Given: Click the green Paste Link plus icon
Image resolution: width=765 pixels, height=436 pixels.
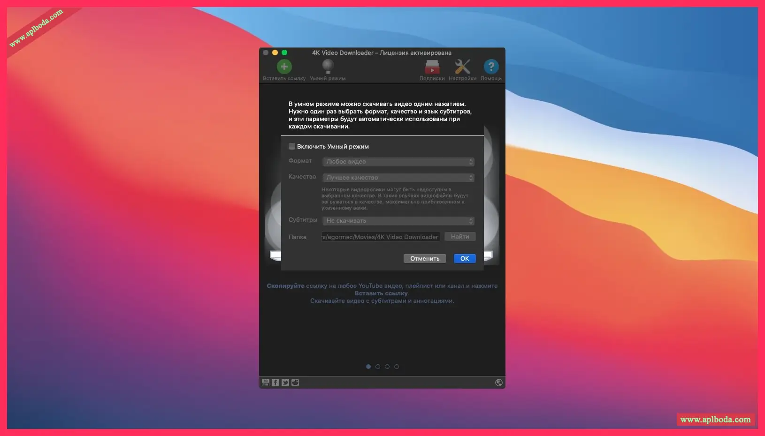Looking at the screenshot, I should pos(284,67).
